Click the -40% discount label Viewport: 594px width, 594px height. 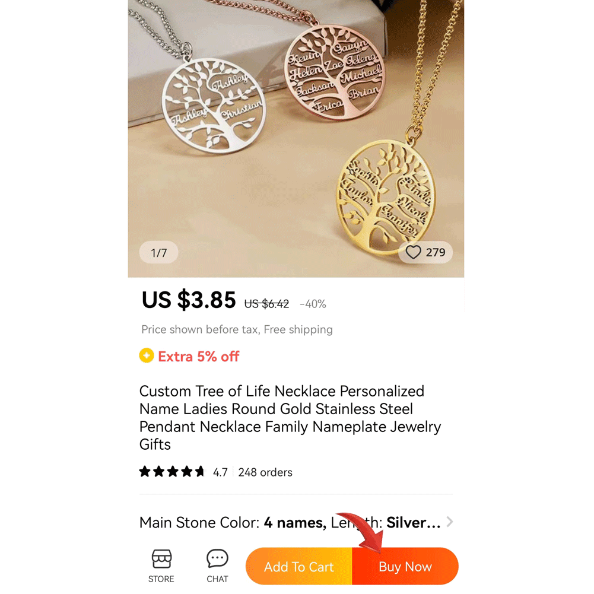click(x=313, y=304)
